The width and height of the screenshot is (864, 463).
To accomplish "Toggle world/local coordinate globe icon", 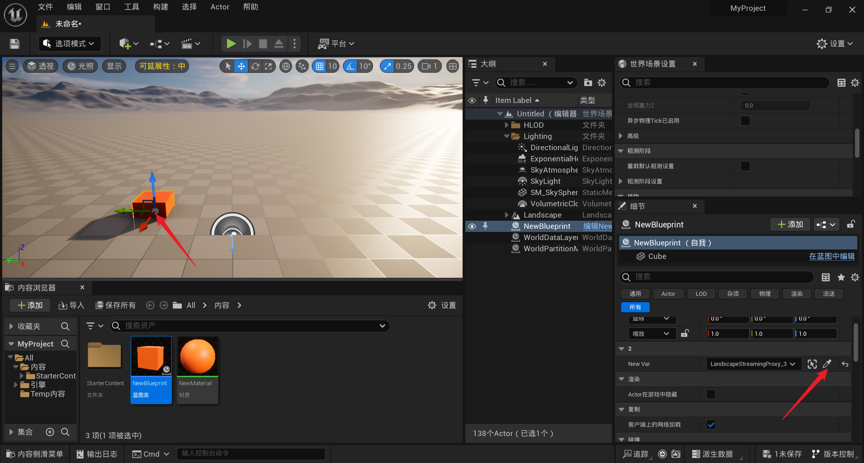I will (285, 67).
